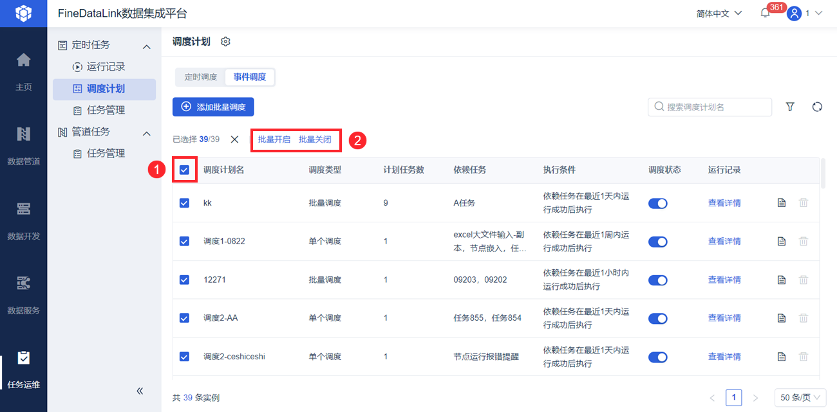Open 查看详情 for 调度2-AA
This screenshot has width=837, height=412.
(724, 318)
